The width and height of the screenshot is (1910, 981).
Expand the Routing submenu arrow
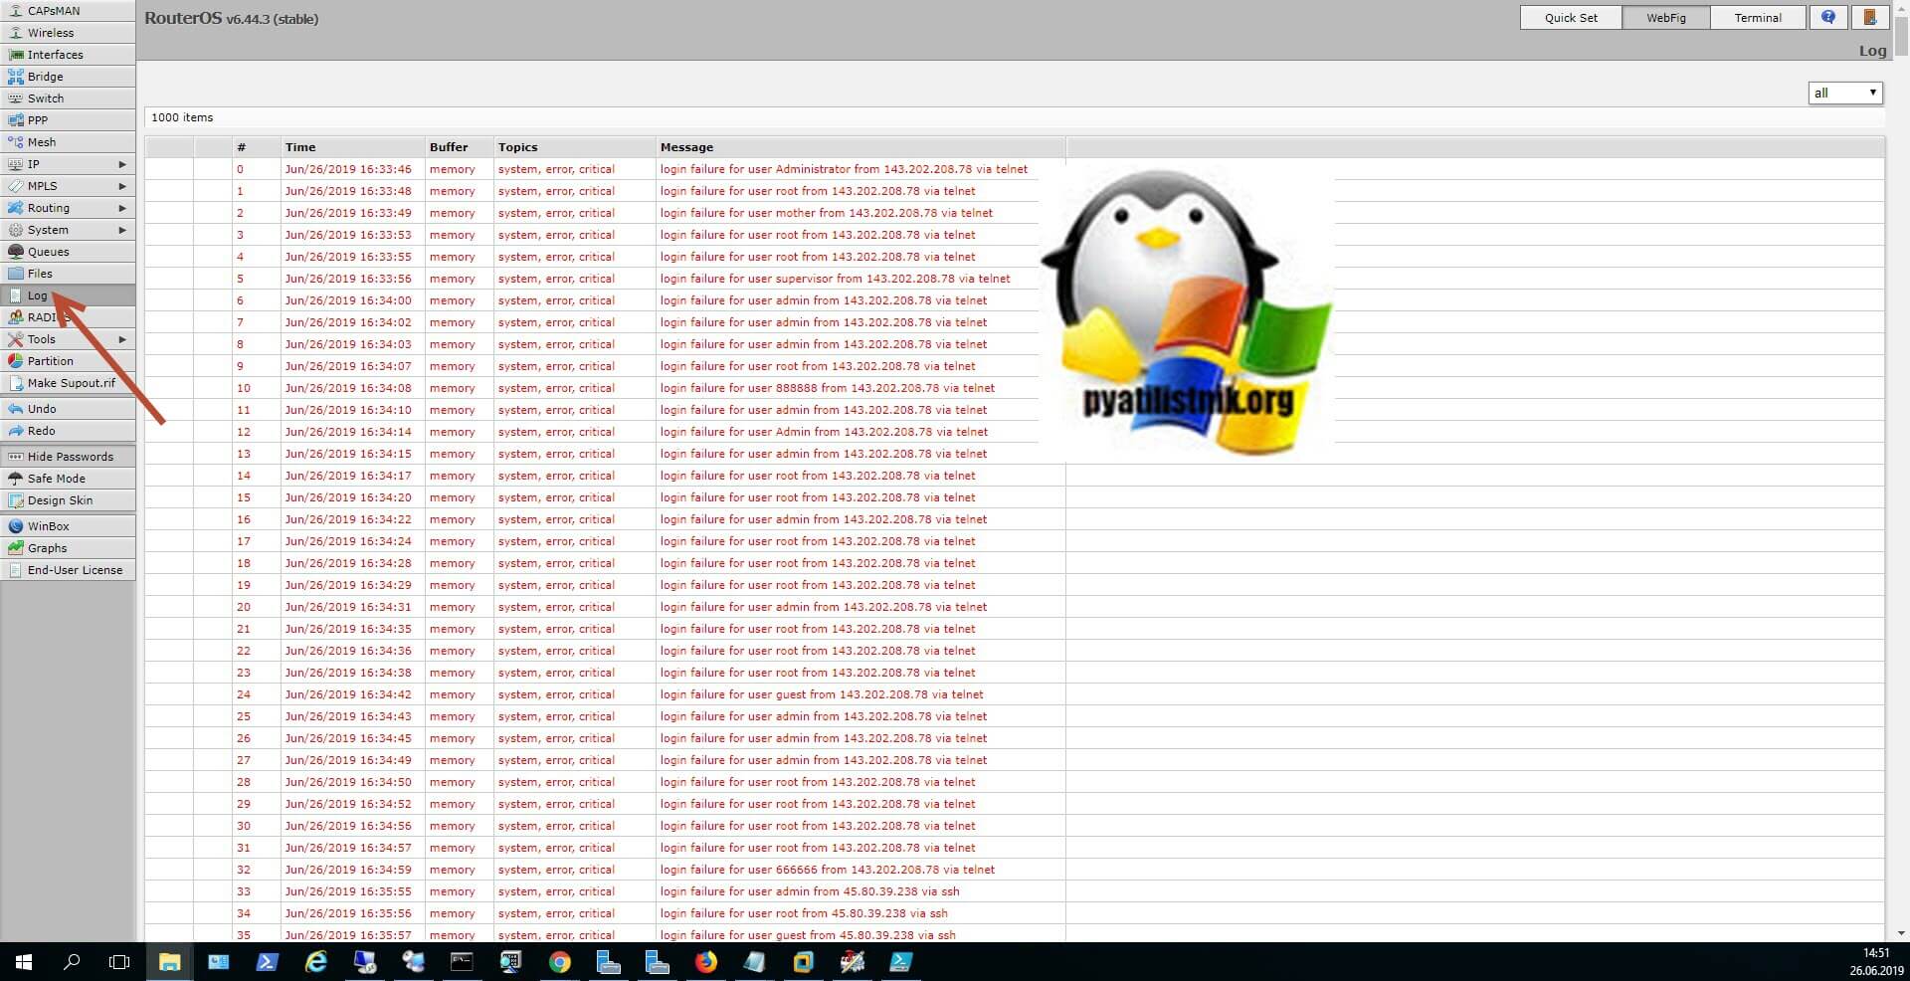(122, 208)
